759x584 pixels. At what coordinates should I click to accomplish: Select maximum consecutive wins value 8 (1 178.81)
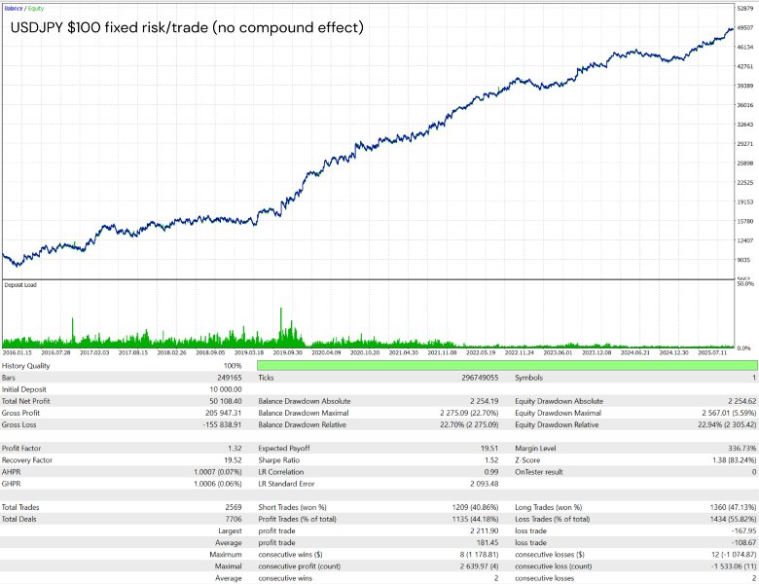pos(479,555)
